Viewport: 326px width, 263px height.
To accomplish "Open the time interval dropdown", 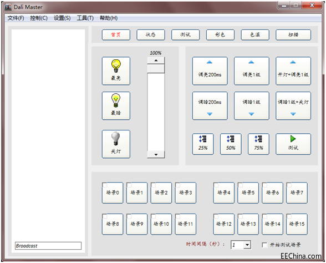I will tap(247, 245).
